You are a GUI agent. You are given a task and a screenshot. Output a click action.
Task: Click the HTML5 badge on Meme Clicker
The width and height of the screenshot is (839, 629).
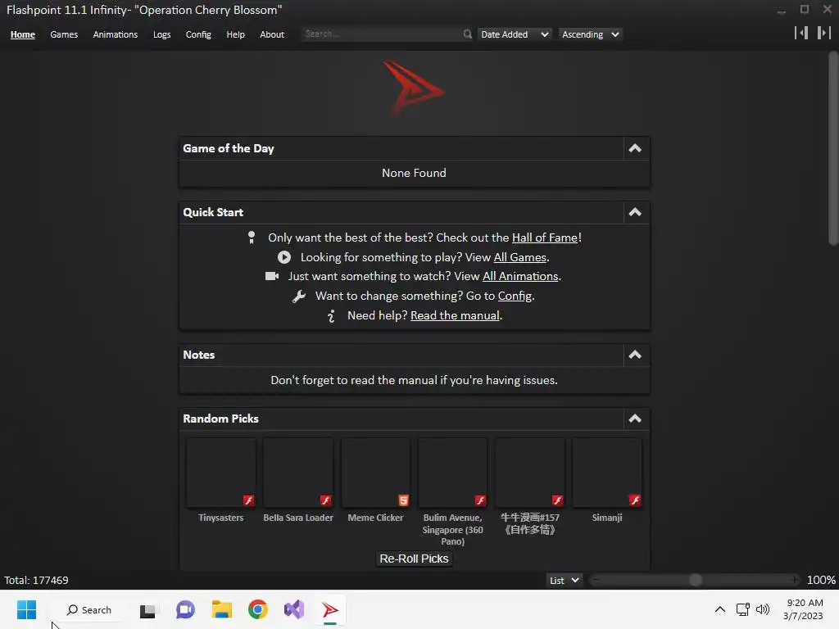[x=403, y=500]
